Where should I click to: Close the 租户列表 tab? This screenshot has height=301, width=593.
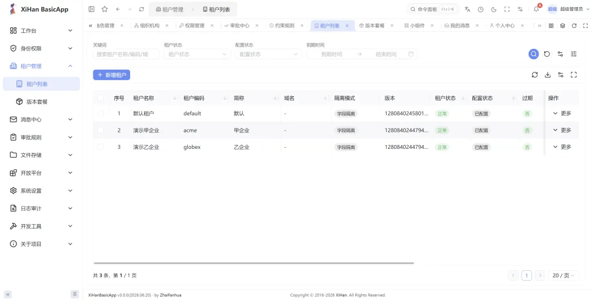[x=347, y=26]
